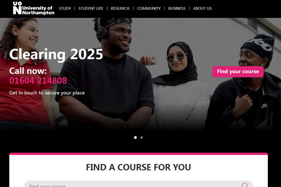Expand the Community navigation item
Viewport: 281px width, 187px height.
(149, 8)
